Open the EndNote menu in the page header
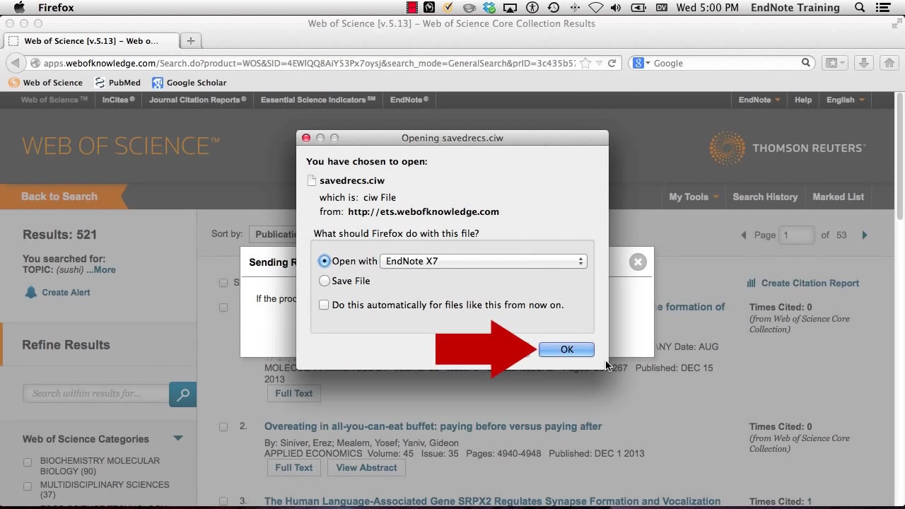 click(754, 100)
